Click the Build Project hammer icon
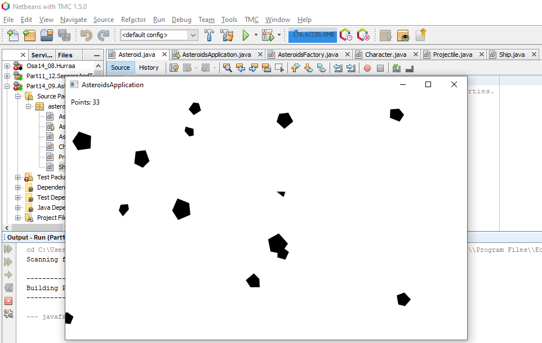This screenshot has width=542, height=343. pos(209,35)
